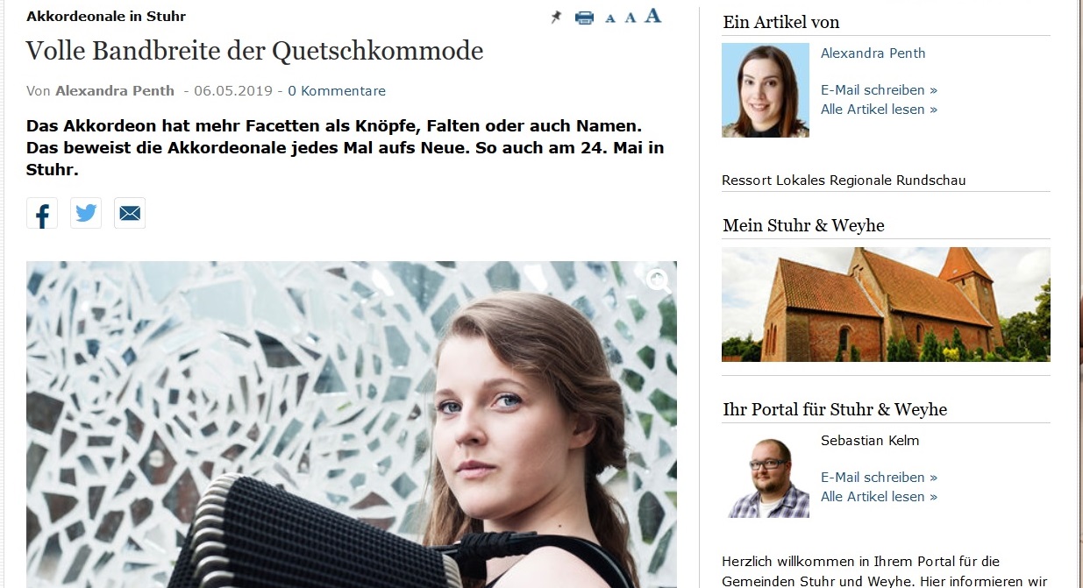Open the Alexandra Penth portrait photo
1083x588 pixels.
[766, 90]
